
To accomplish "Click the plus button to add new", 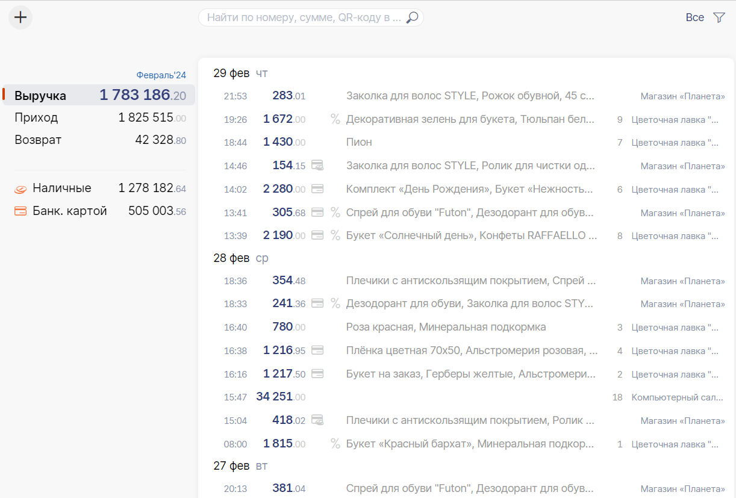I will 20,17.
